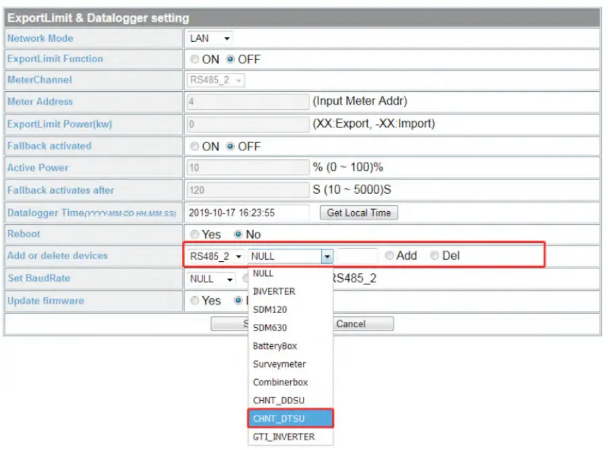
Task: Select Yes for Reboot
Action: tap(196, 234)
